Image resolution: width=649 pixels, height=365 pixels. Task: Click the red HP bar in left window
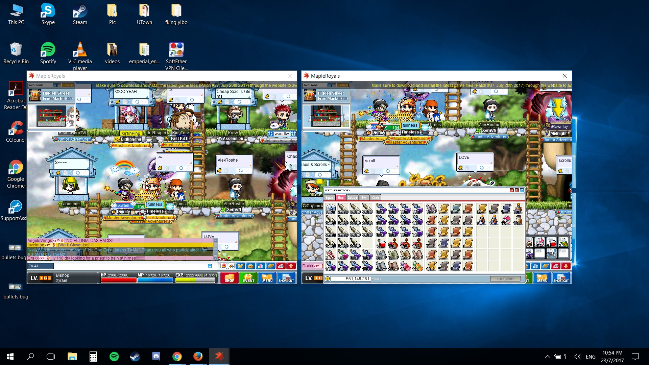pos(119,280)
